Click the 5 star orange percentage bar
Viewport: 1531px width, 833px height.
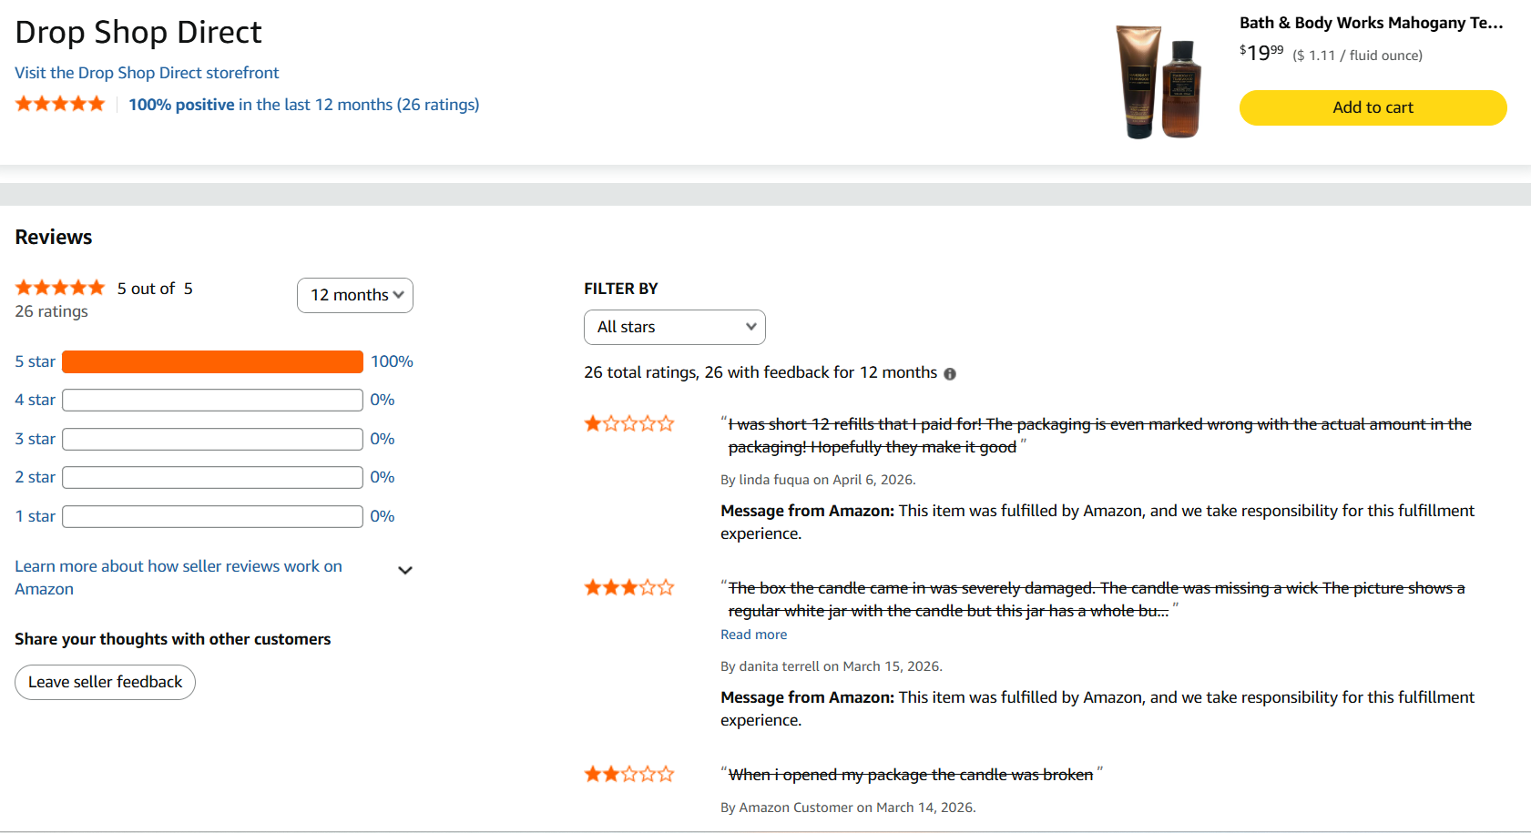coord(212,361)
